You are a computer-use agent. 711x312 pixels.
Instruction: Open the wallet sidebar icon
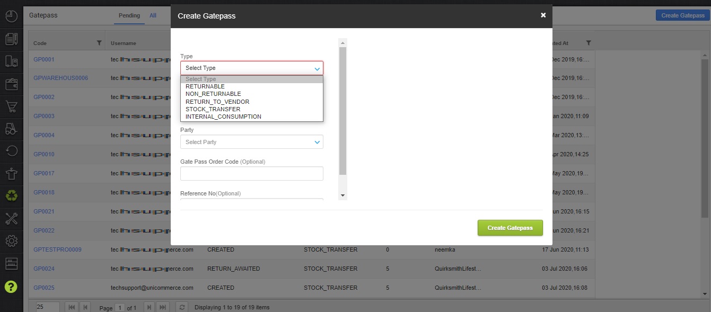12,84
